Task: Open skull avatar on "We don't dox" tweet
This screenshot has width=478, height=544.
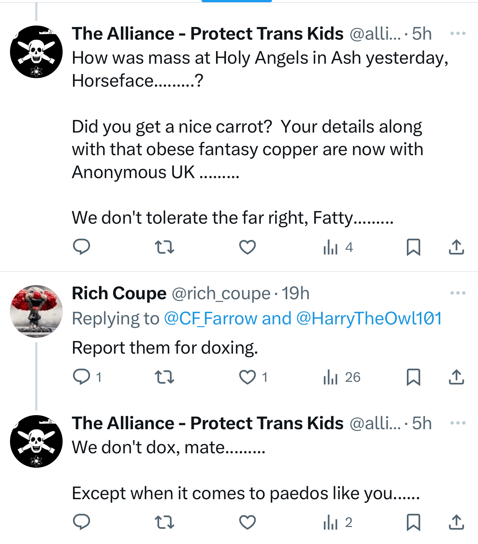Action: [x=36, y=441]
